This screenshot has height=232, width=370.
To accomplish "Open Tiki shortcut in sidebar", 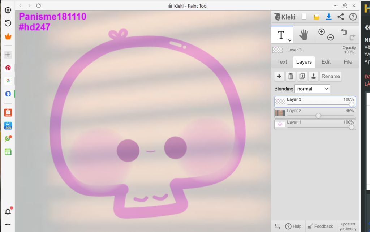I will coord(8,125).
